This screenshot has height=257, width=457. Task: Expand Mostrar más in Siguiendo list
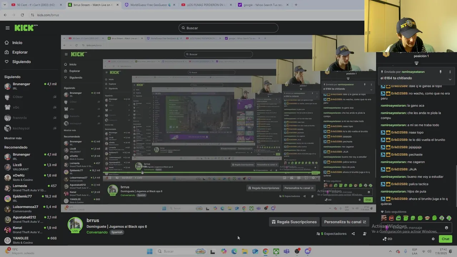point(13,138)
